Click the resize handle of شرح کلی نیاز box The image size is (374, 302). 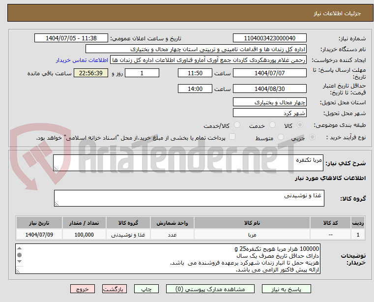[x=56, y=169]
